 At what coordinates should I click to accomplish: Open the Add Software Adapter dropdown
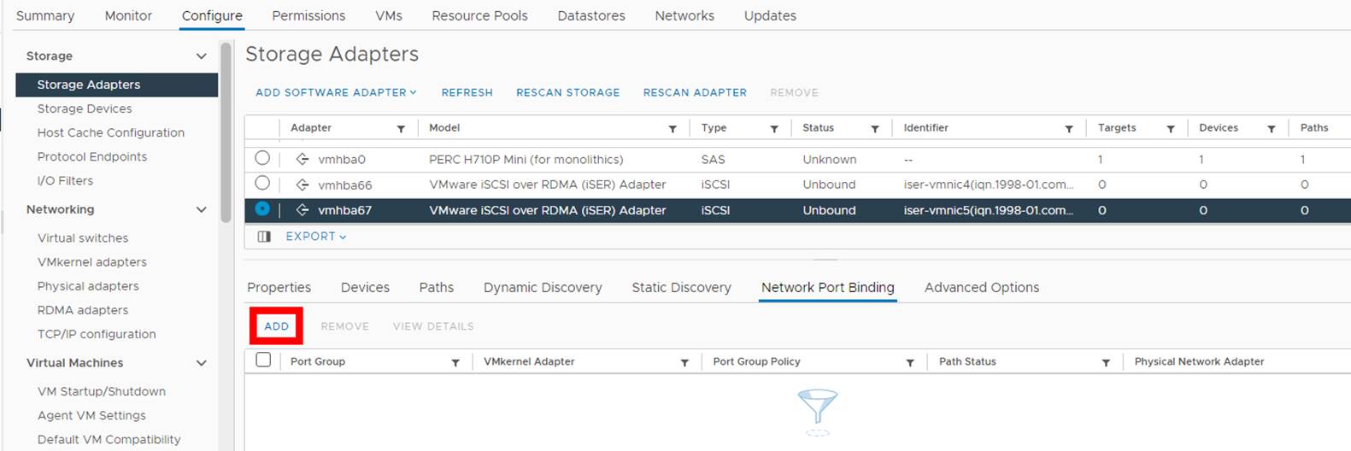pyautogui.click(x=335, y=92)
